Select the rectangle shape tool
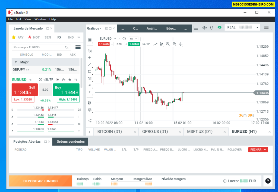This screenshot has height=192, width=278. pos(90,71)
